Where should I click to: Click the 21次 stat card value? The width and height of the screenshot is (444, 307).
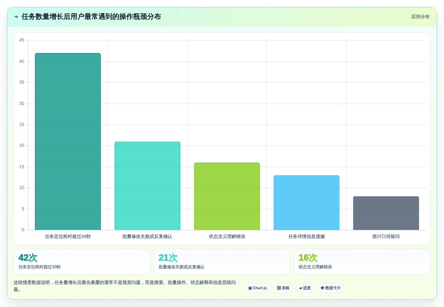coord(168,258)
